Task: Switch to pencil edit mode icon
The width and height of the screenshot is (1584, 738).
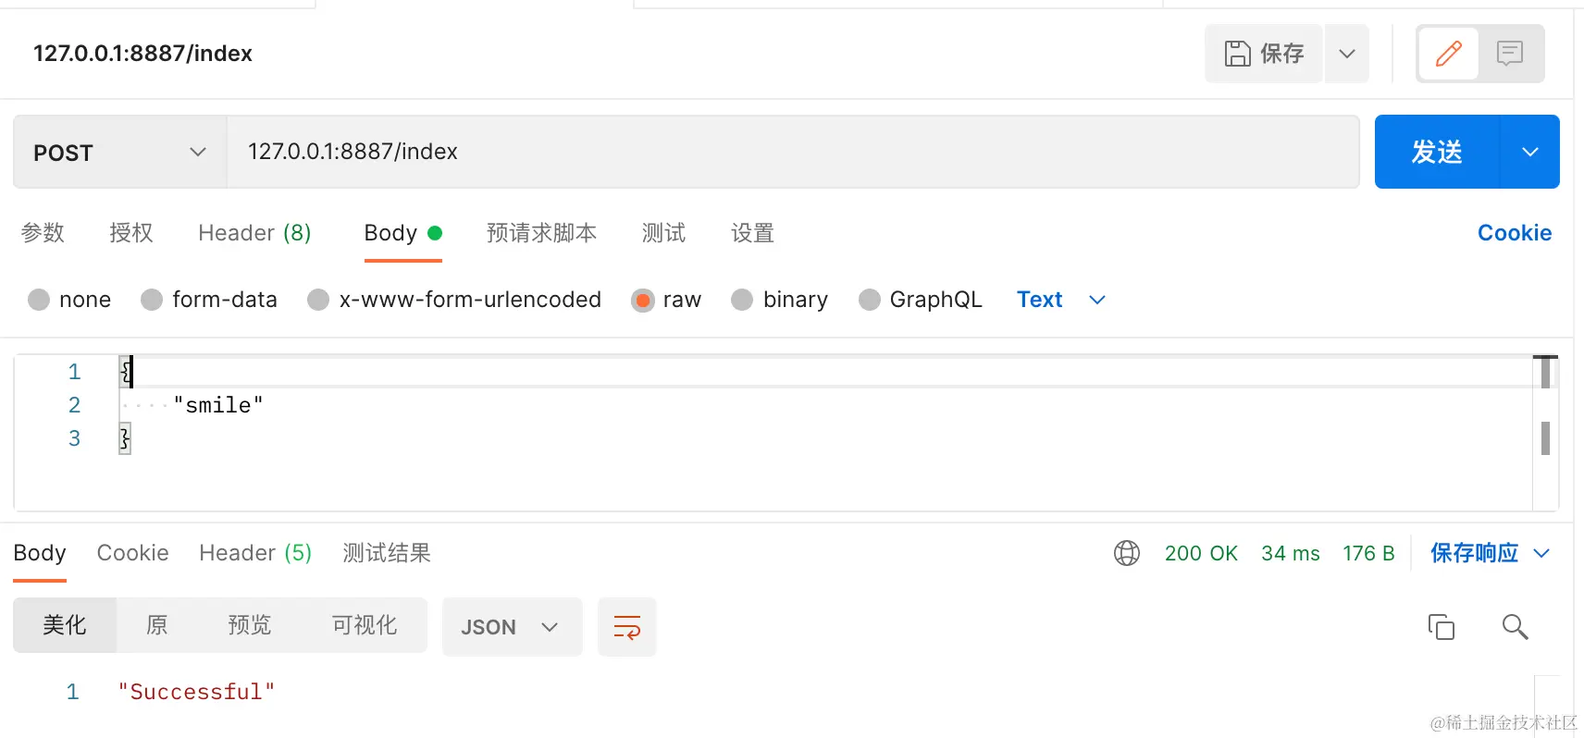Action: (1449, 54)
